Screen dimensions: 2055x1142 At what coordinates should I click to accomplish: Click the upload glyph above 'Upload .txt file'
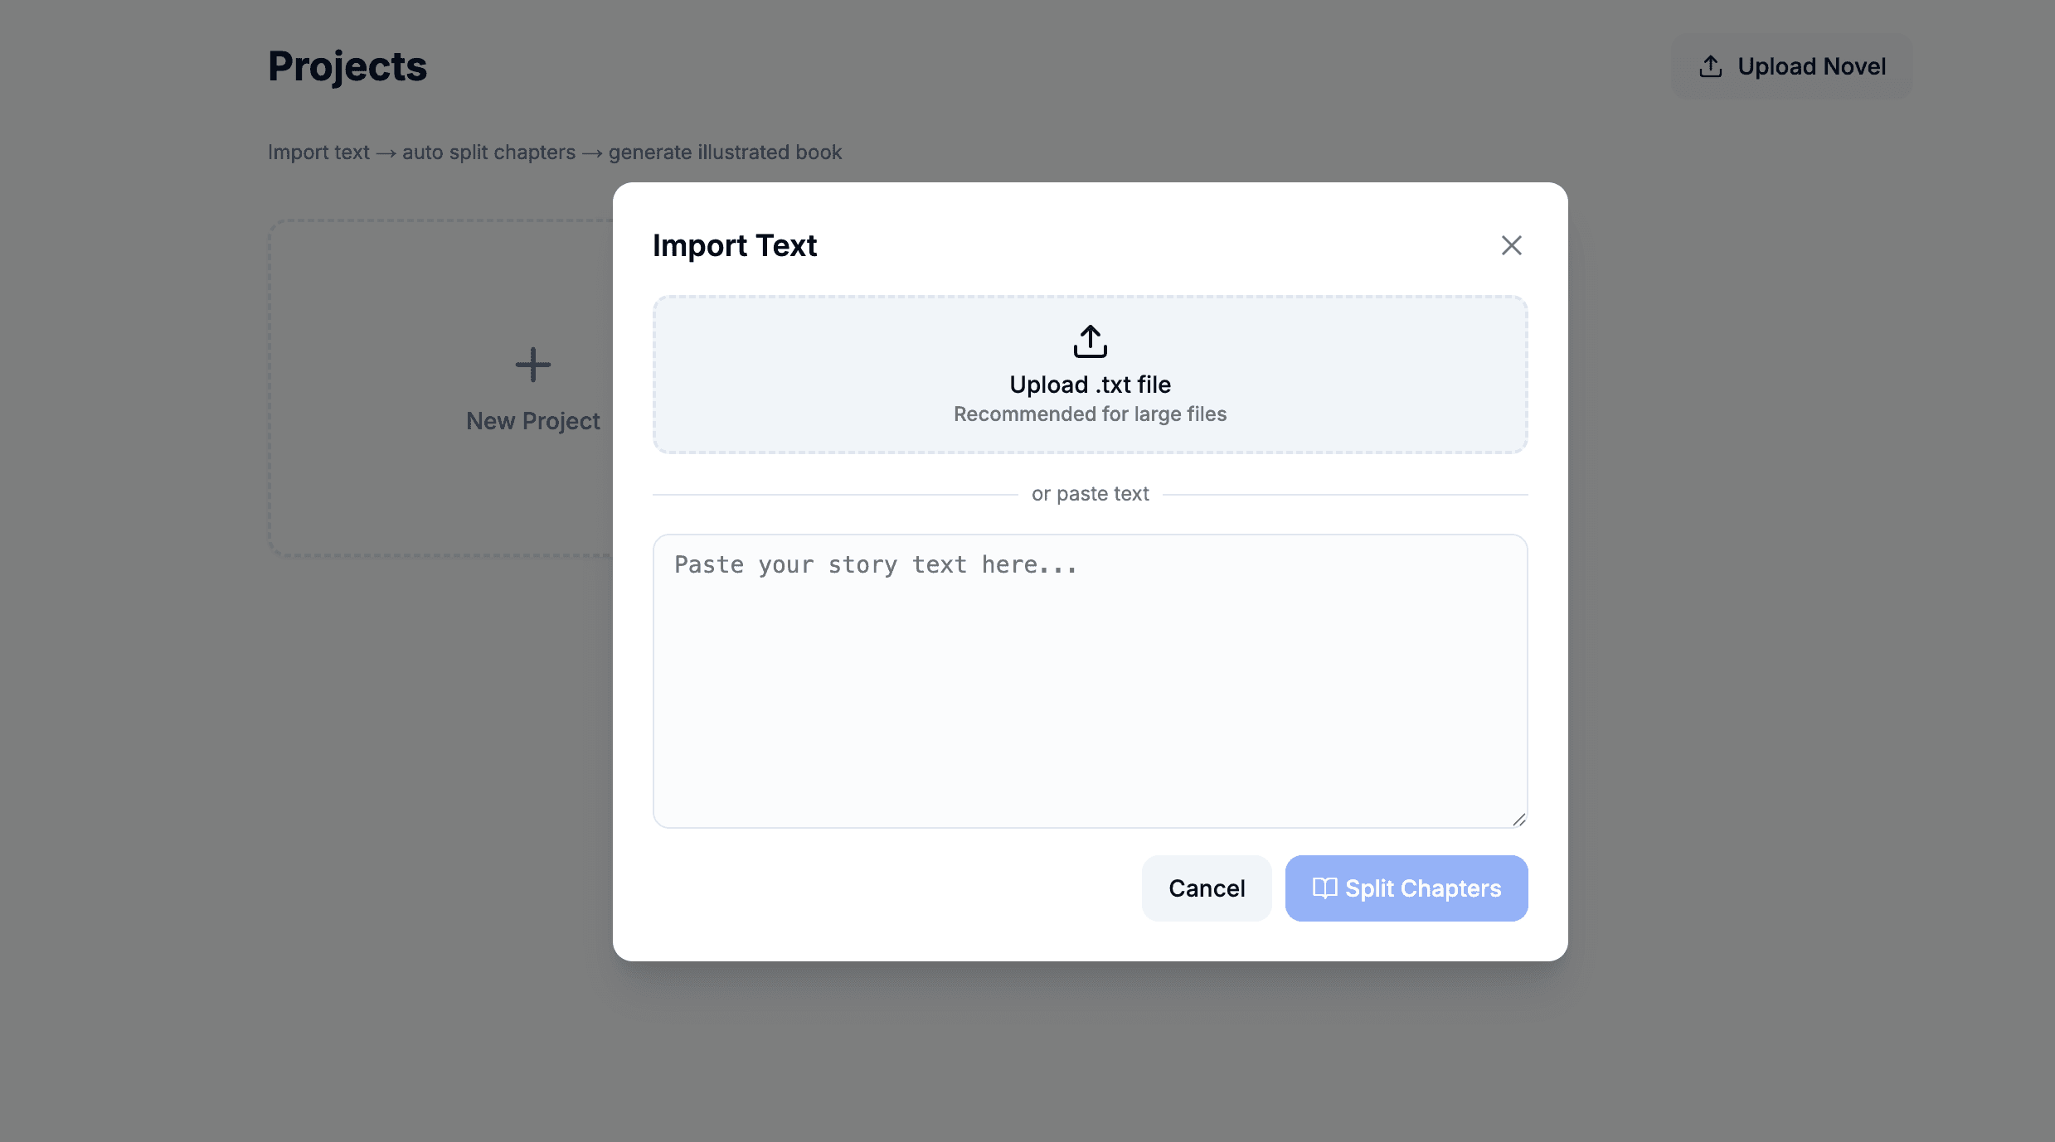pyautogui.click(x=1089, y=341)
